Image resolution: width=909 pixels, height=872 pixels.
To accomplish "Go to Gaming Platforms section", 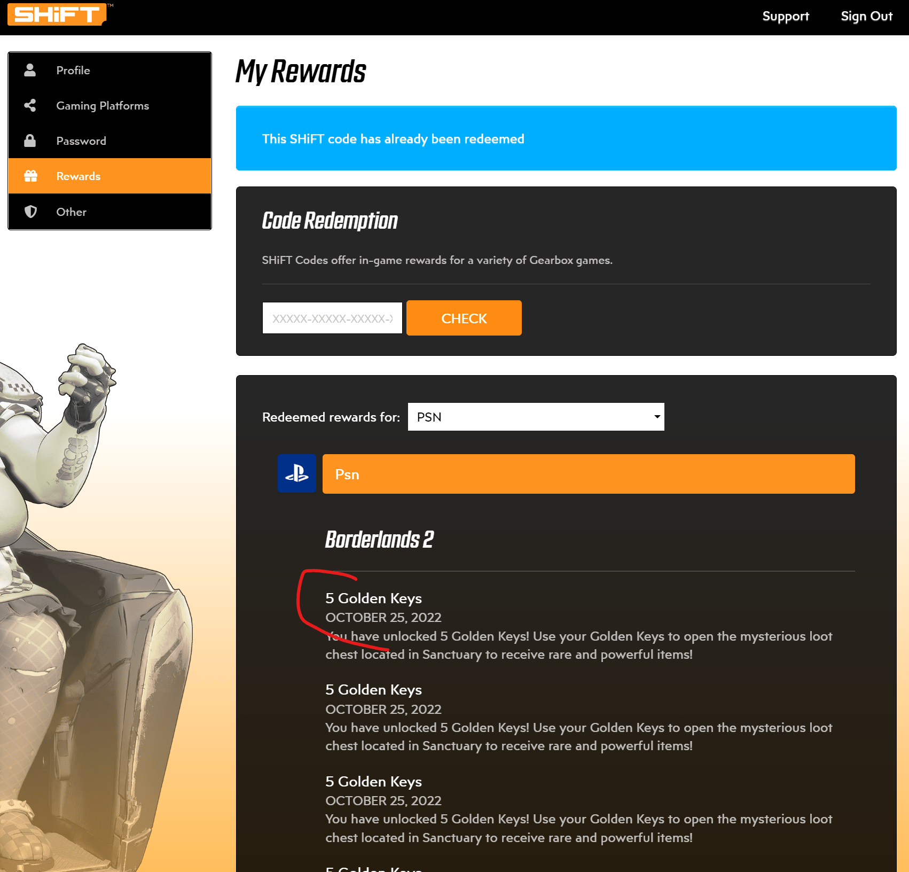I will coord(110,105).
